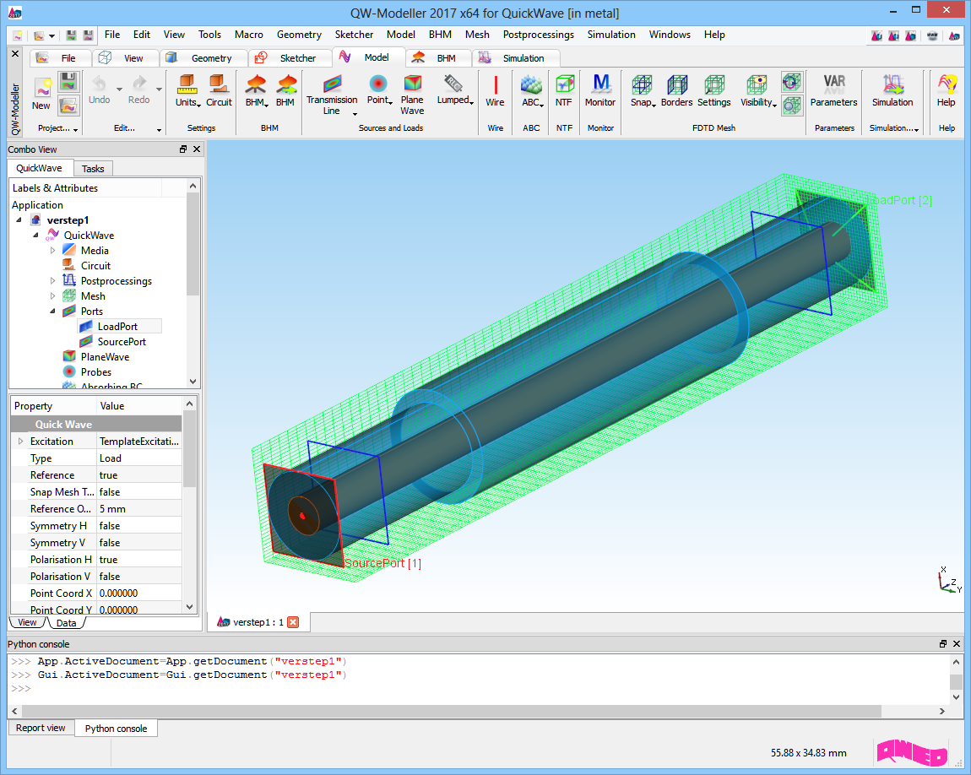Open the Simulation group dropdown arrow
Image resolution: width=971 pixels, height=775 pixels.
click(916, 129)
